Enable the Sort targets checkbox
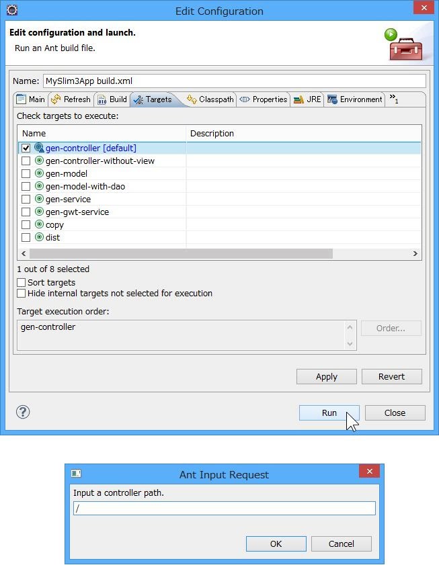Viewport: 439px width, 565px height. [22, 283]
